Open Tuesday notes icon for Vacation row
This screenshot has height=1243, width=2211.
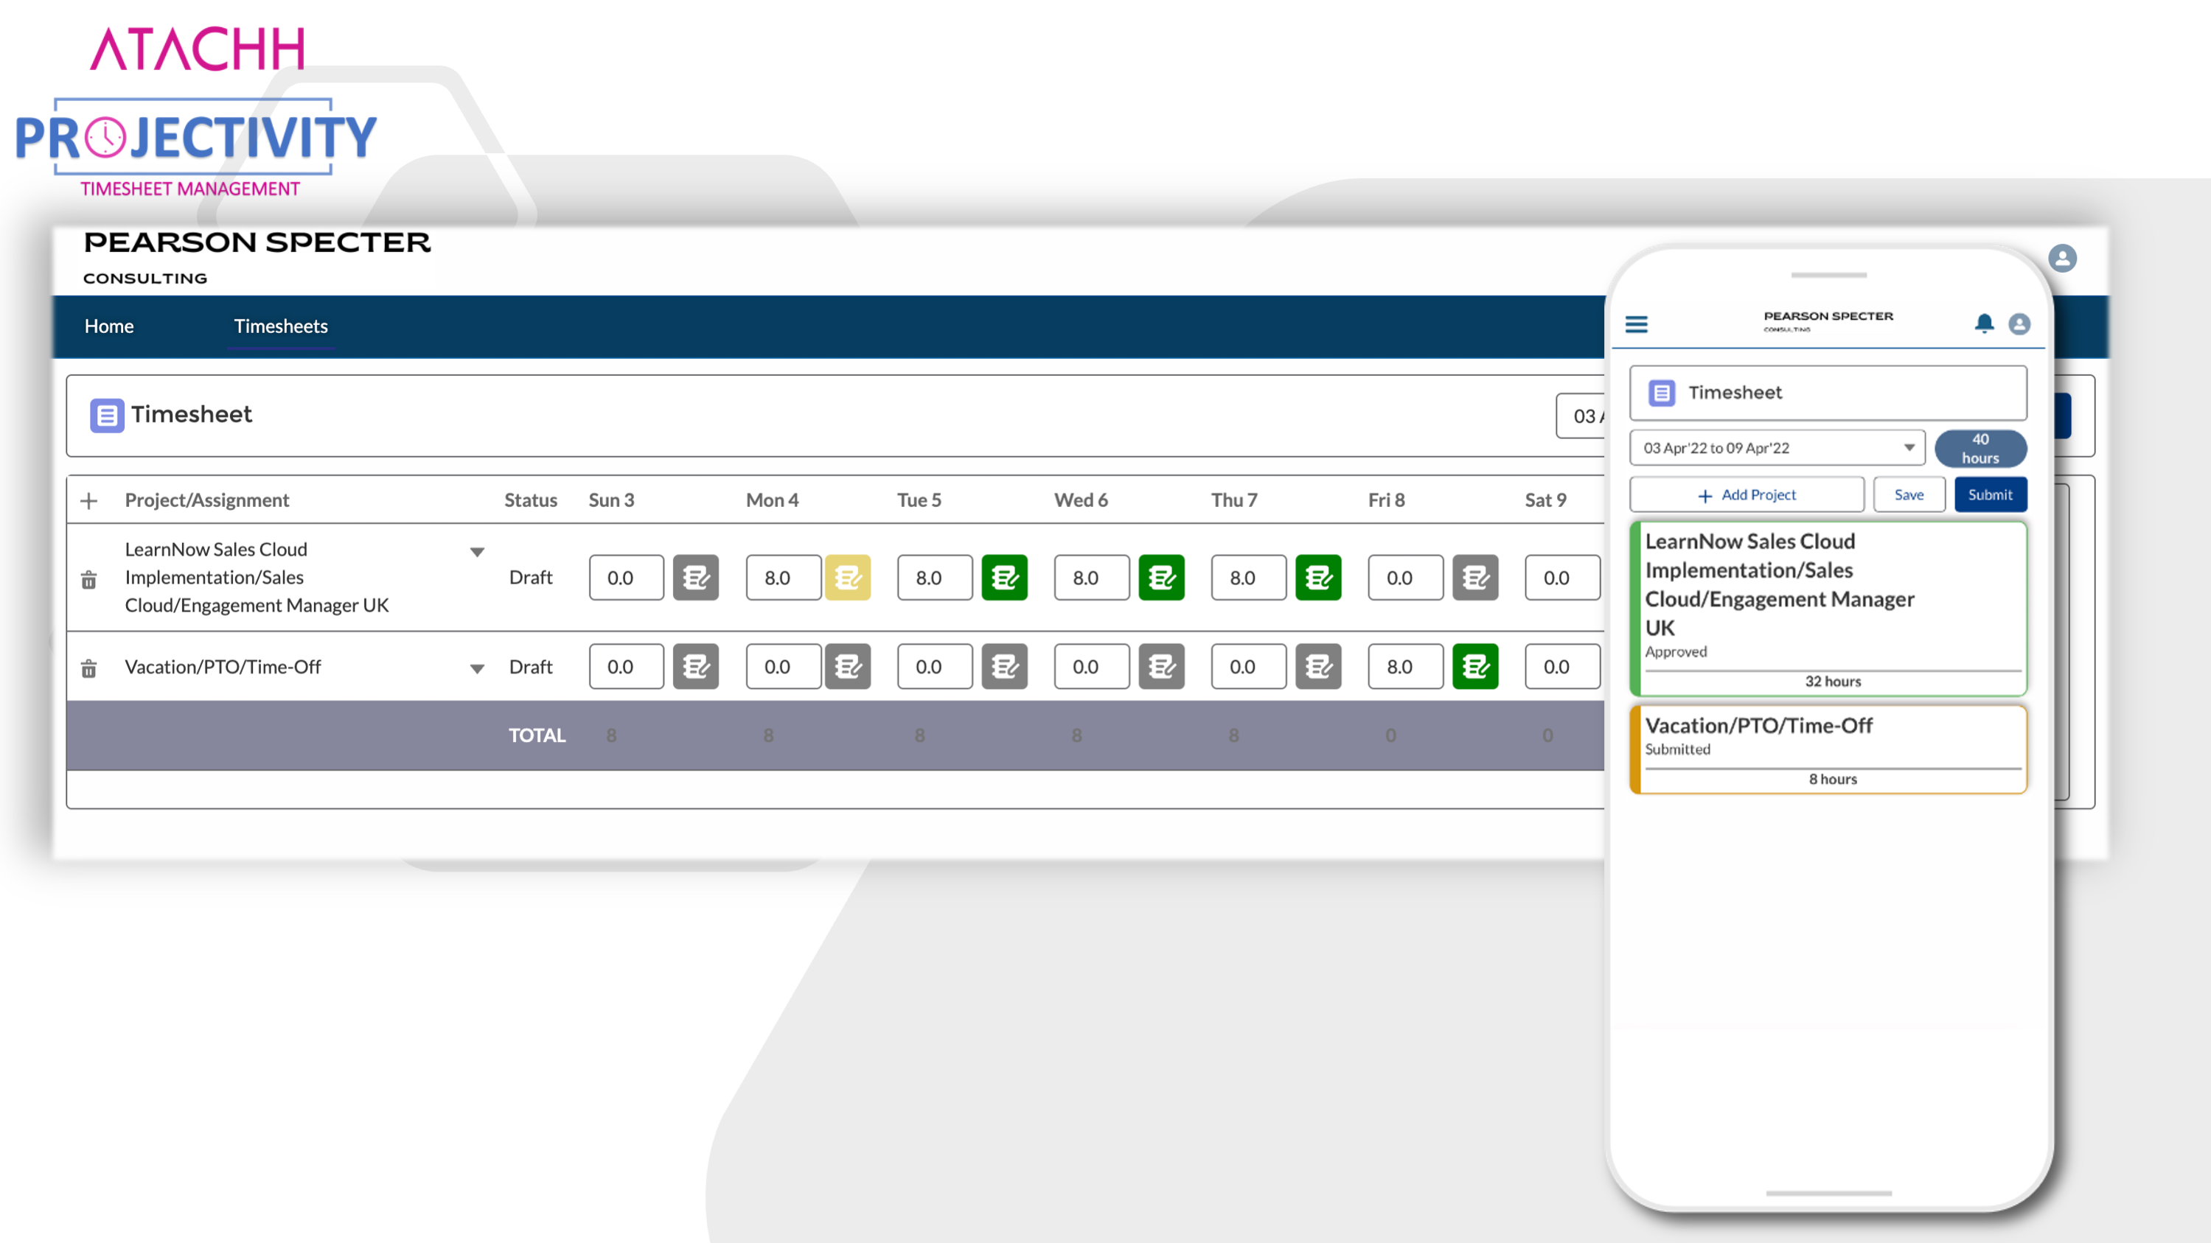click(1004, 667)
